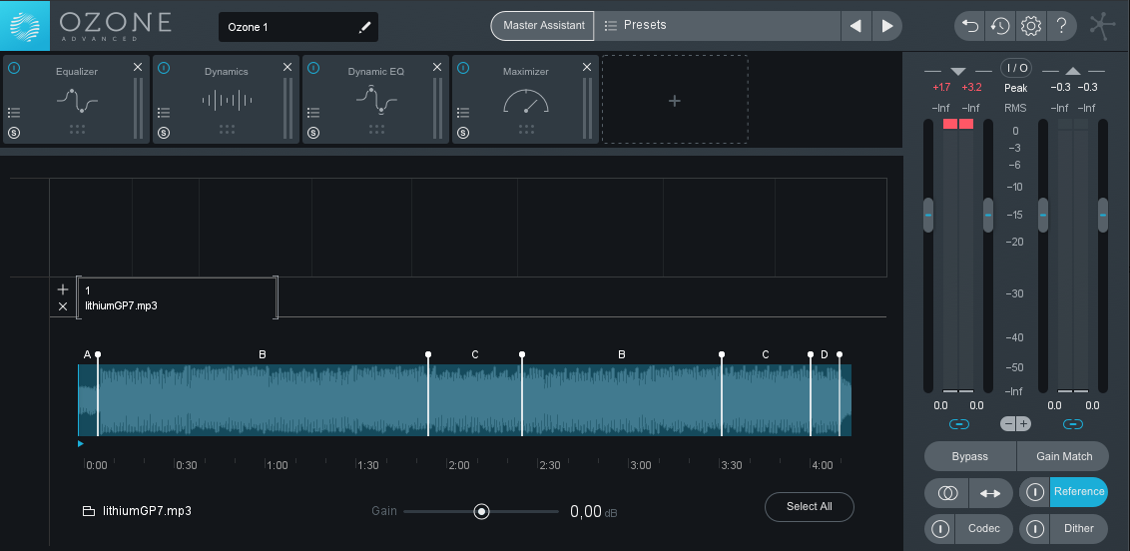Screen dimensions: 1130x551
Task: Open Ozone settings gear
Action: pyautogui.click(x=1030, y=26)
